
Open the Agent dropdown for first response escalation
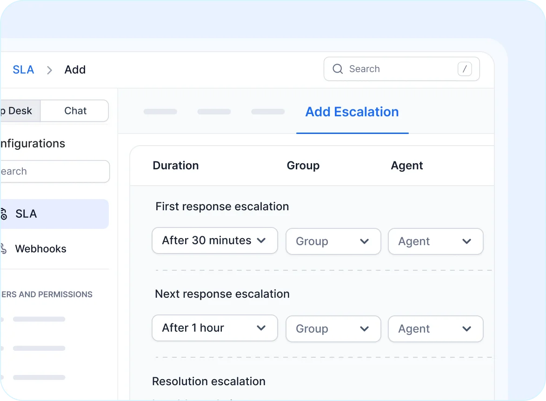(435, 241)
